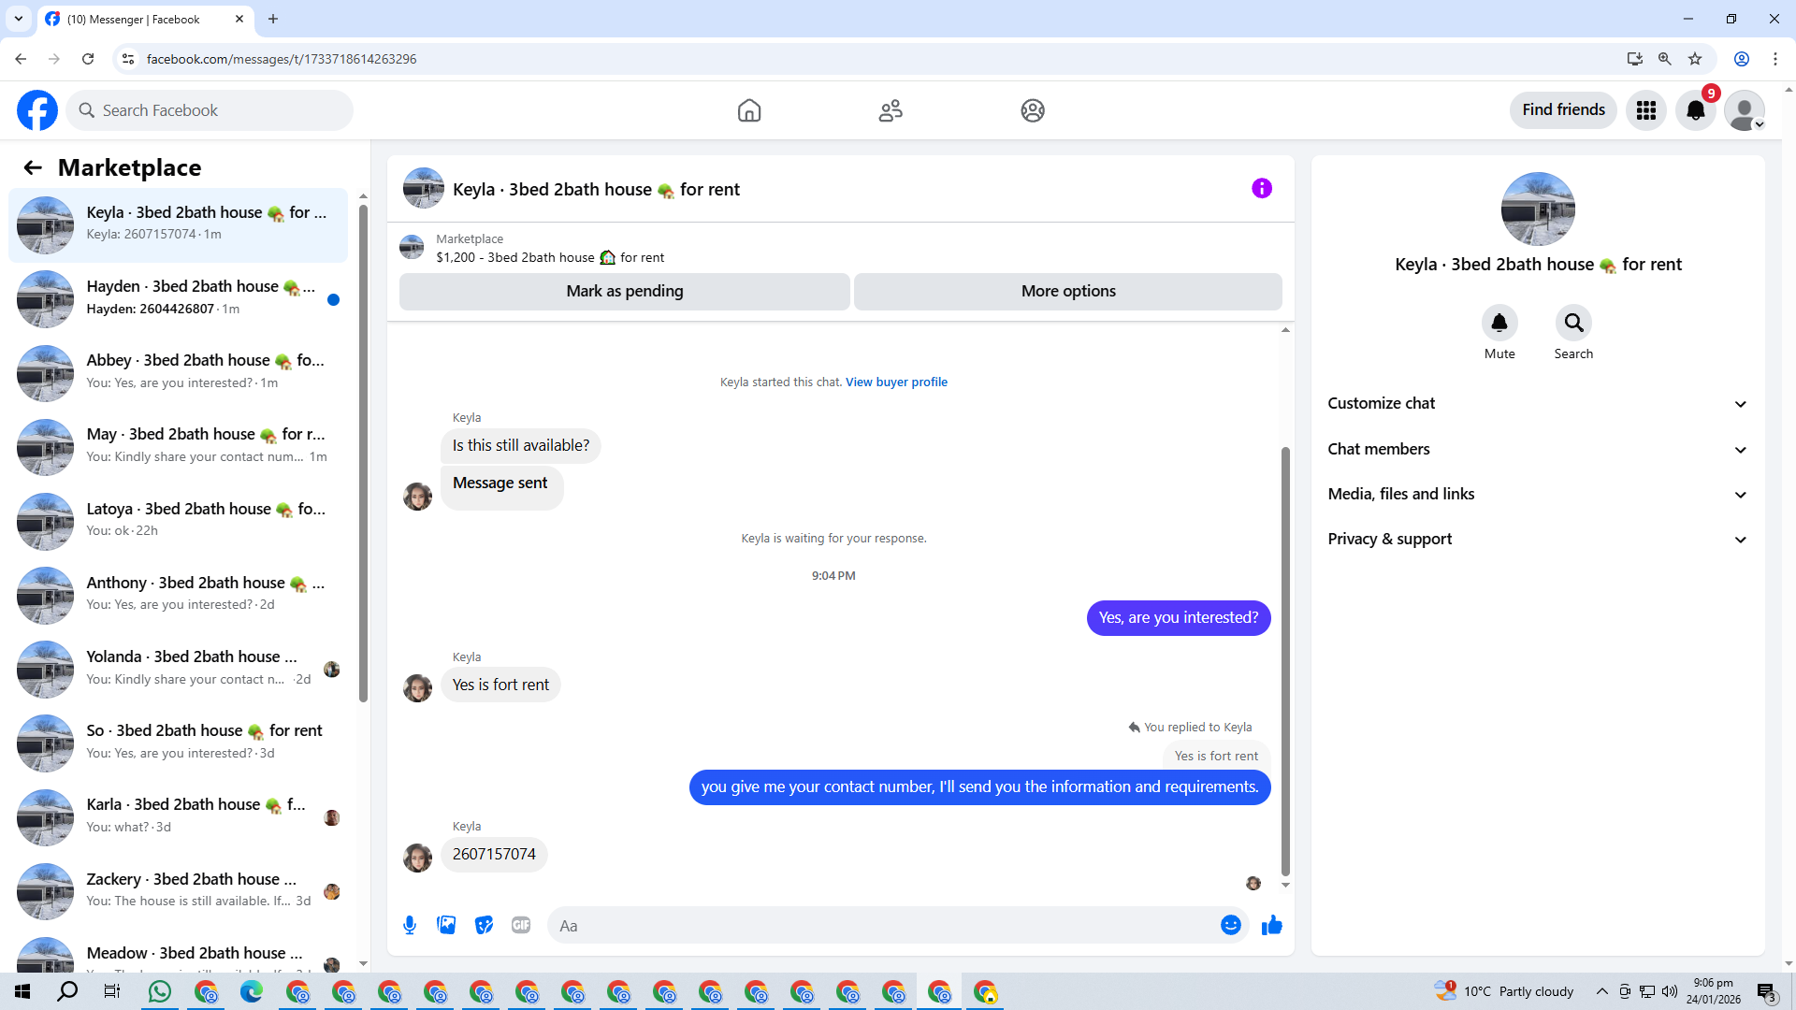Open the sticker picker icon
Screen dimensions: 1796x1010
[484, 925]
